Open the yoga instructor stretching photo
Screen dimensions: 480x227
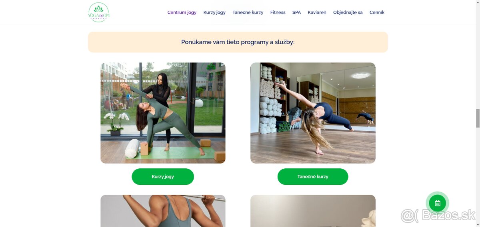tap(163, 113)
